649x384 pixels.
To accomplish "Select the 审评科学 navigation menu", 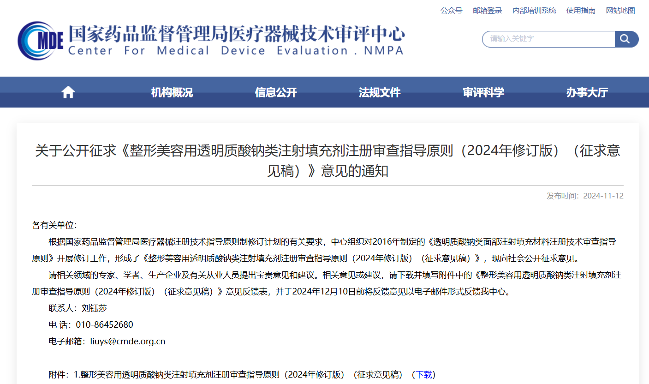I will click(x=483, y=92).
